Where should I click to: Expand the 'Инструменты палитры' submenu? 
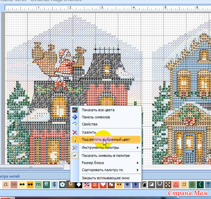106,148
